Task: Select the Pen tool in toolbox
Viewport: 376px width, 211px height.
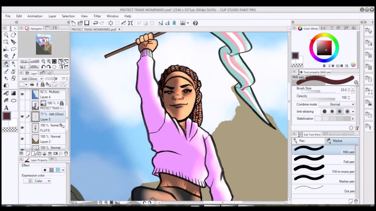Action: click(x=6, y=64)
